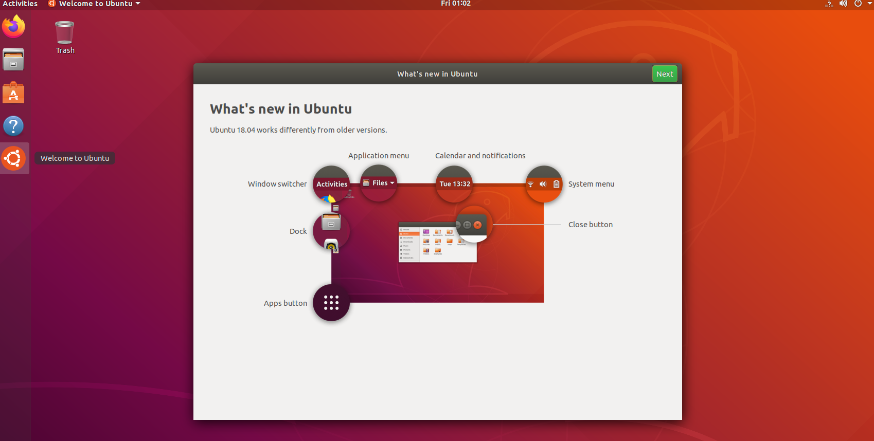Screen dimensions: 874x441
Task: Click Activities in the top bar
Action: point(20,4)
